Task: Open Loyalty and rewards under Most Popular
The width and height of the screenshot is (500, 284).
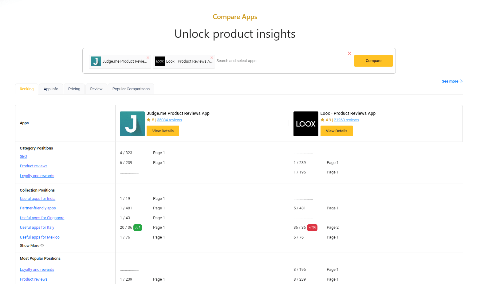Action: [37, 270]
